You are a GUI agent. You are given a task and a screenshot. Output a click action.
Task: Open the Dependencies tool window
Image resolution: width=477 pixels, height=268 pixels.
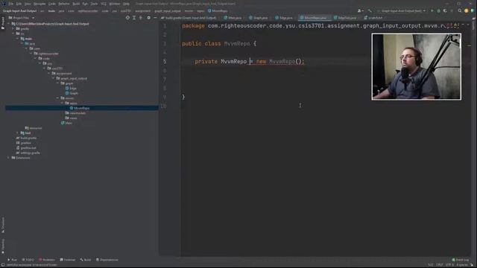pyautogui.click(x=107, y=260)
